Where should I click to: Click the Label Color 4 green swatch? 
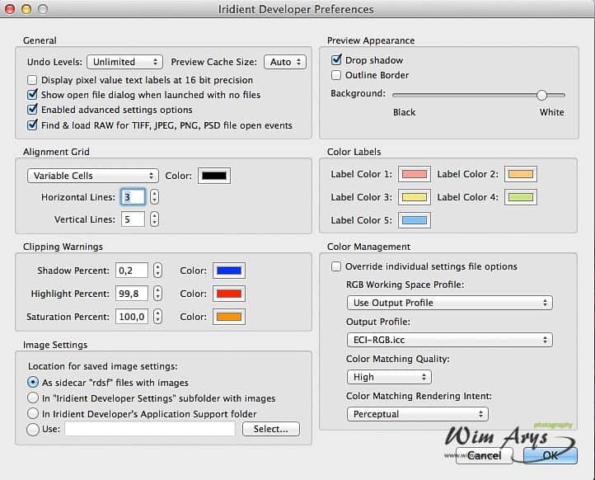tap(521, 197)
